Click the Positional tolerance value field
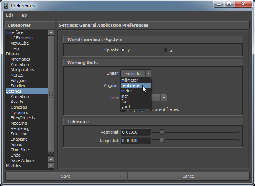Screen dimensions: 255x186 135,132
